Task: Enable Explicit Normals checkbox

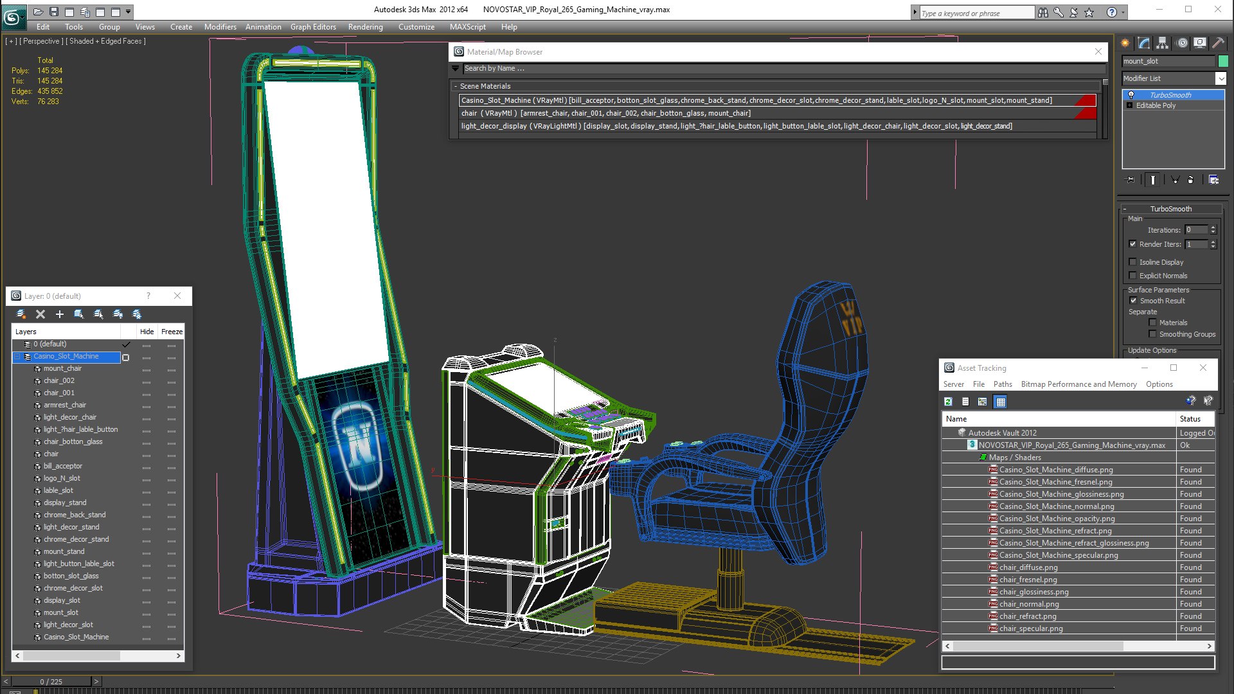Action: point(1133,276)
